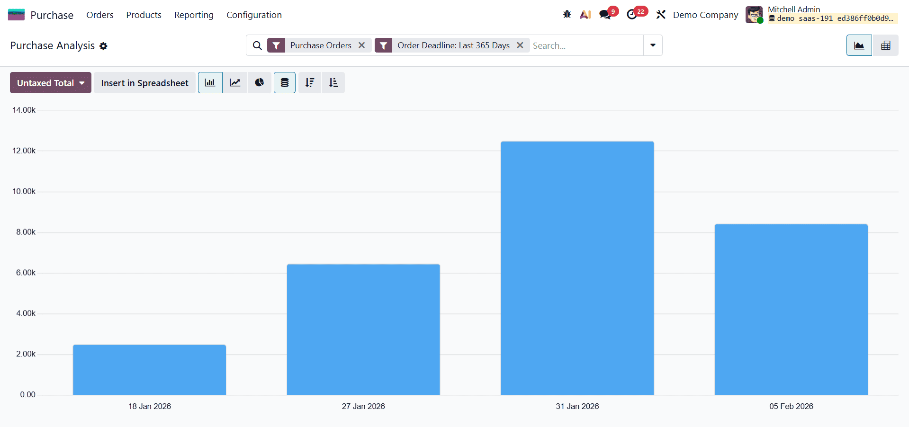Click the wrench tools icon in top bar
The width and height of the screenshot is (909, 427).
(x=661, y=14)
